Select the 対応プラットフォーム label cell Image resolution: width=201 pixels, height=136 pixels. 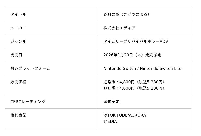tap(30, 68)
